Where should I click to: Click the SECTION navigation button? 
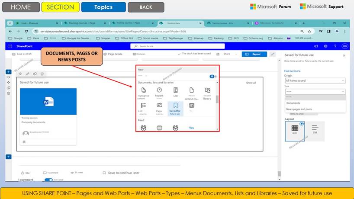(60, 7)
